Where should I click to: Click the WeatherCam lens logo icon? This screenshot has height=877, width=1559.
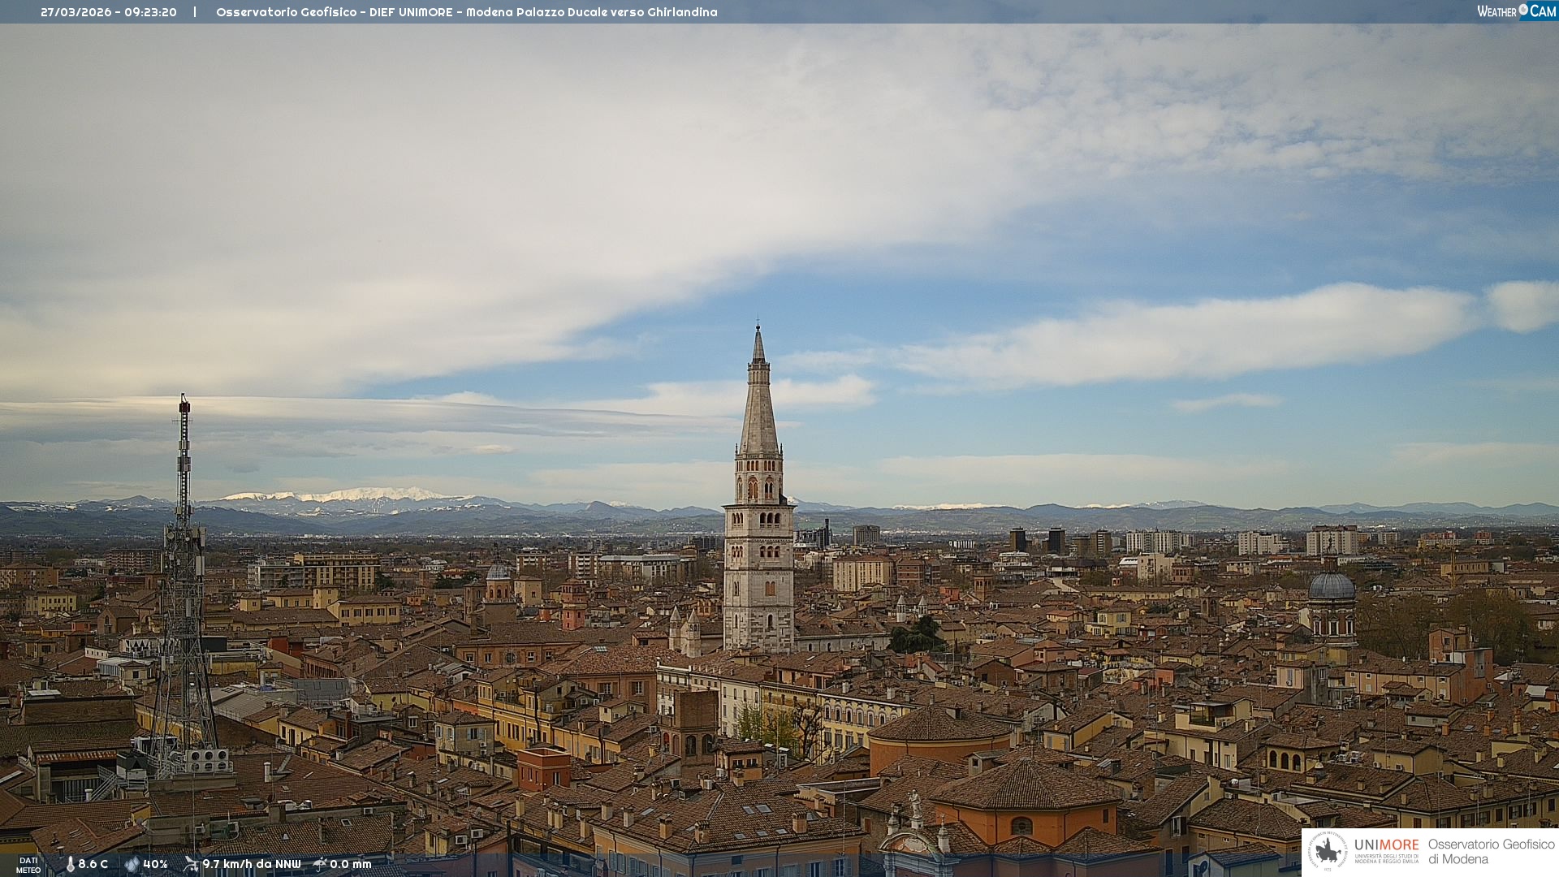click(1523, 11)
